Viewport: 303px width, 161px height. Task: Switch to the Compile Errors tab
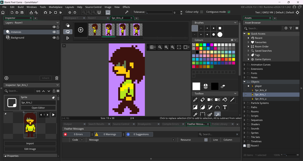(x=171, y=124)
